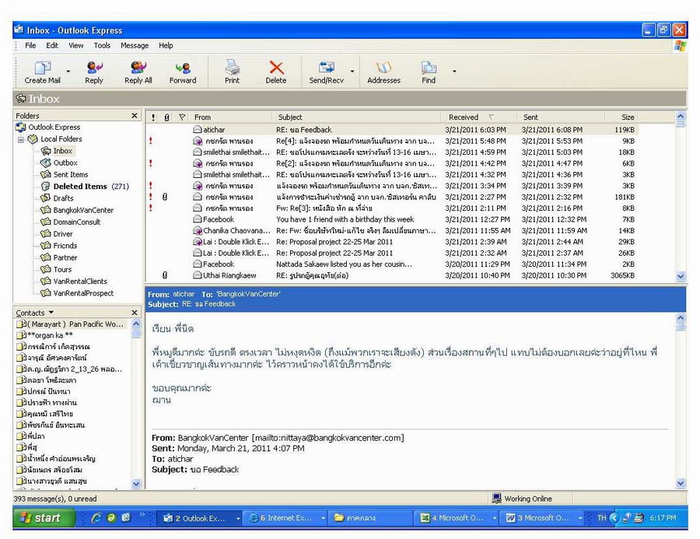Image resolution: width=700 pixels, height=539 pixels.
Task: Select Facebook Nattada Sakaew cousin email
Action: [x=392, y=264]
